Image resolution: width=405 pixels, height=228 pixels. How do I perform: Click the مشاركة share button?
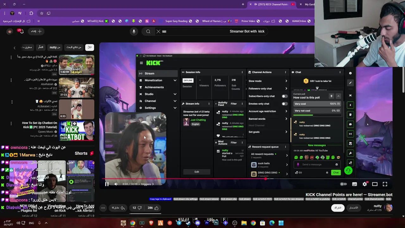click(x=118, y=208)
